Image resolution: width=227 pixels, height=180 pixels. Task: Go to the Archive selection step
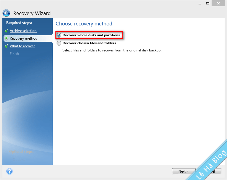coord(23,31)
